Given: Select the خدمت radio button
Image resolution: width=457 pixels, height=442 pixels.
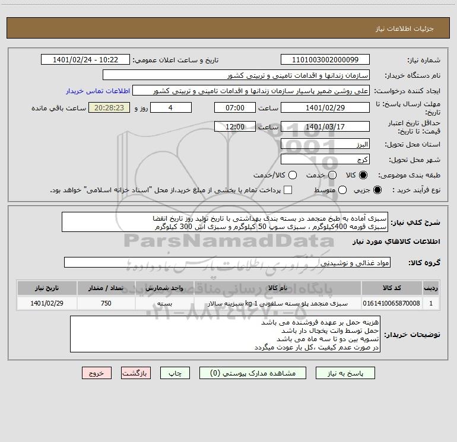Looking at the screenshot, I should point(332,175).
